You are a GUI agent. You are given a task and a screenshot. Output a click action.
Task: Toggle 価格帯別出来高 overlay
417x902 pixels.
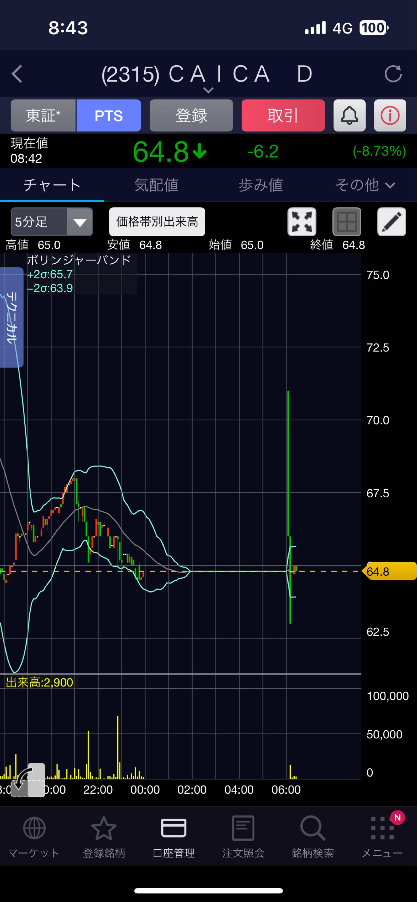pos(157,222)
